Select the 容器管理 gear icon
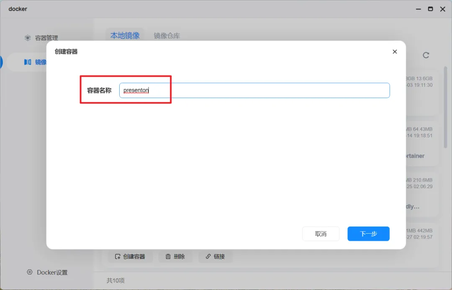 [28, 38]
